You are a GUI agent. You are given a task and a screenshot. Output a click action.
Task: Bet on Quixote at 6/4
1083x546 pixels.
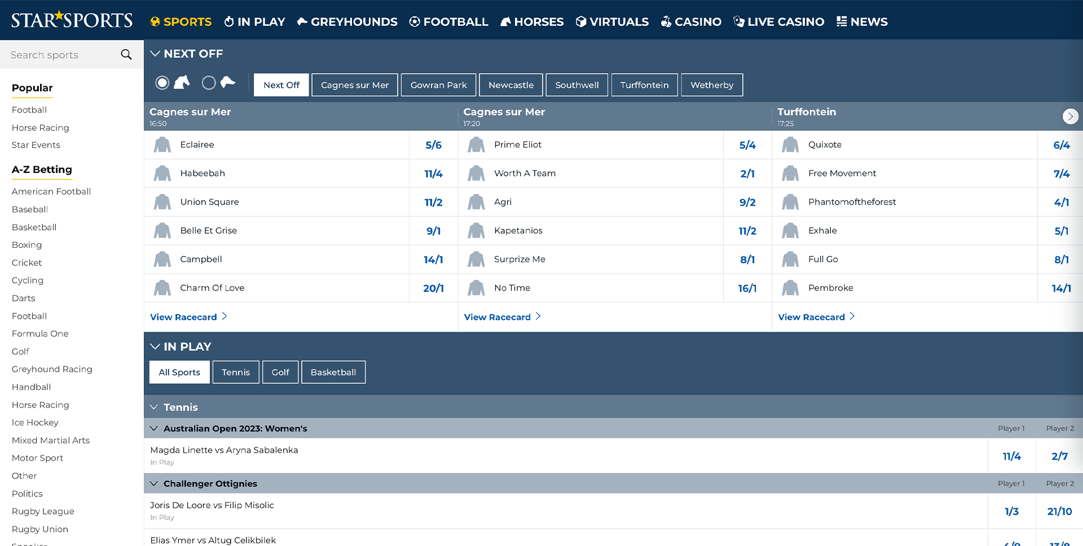click(1061, 145)
